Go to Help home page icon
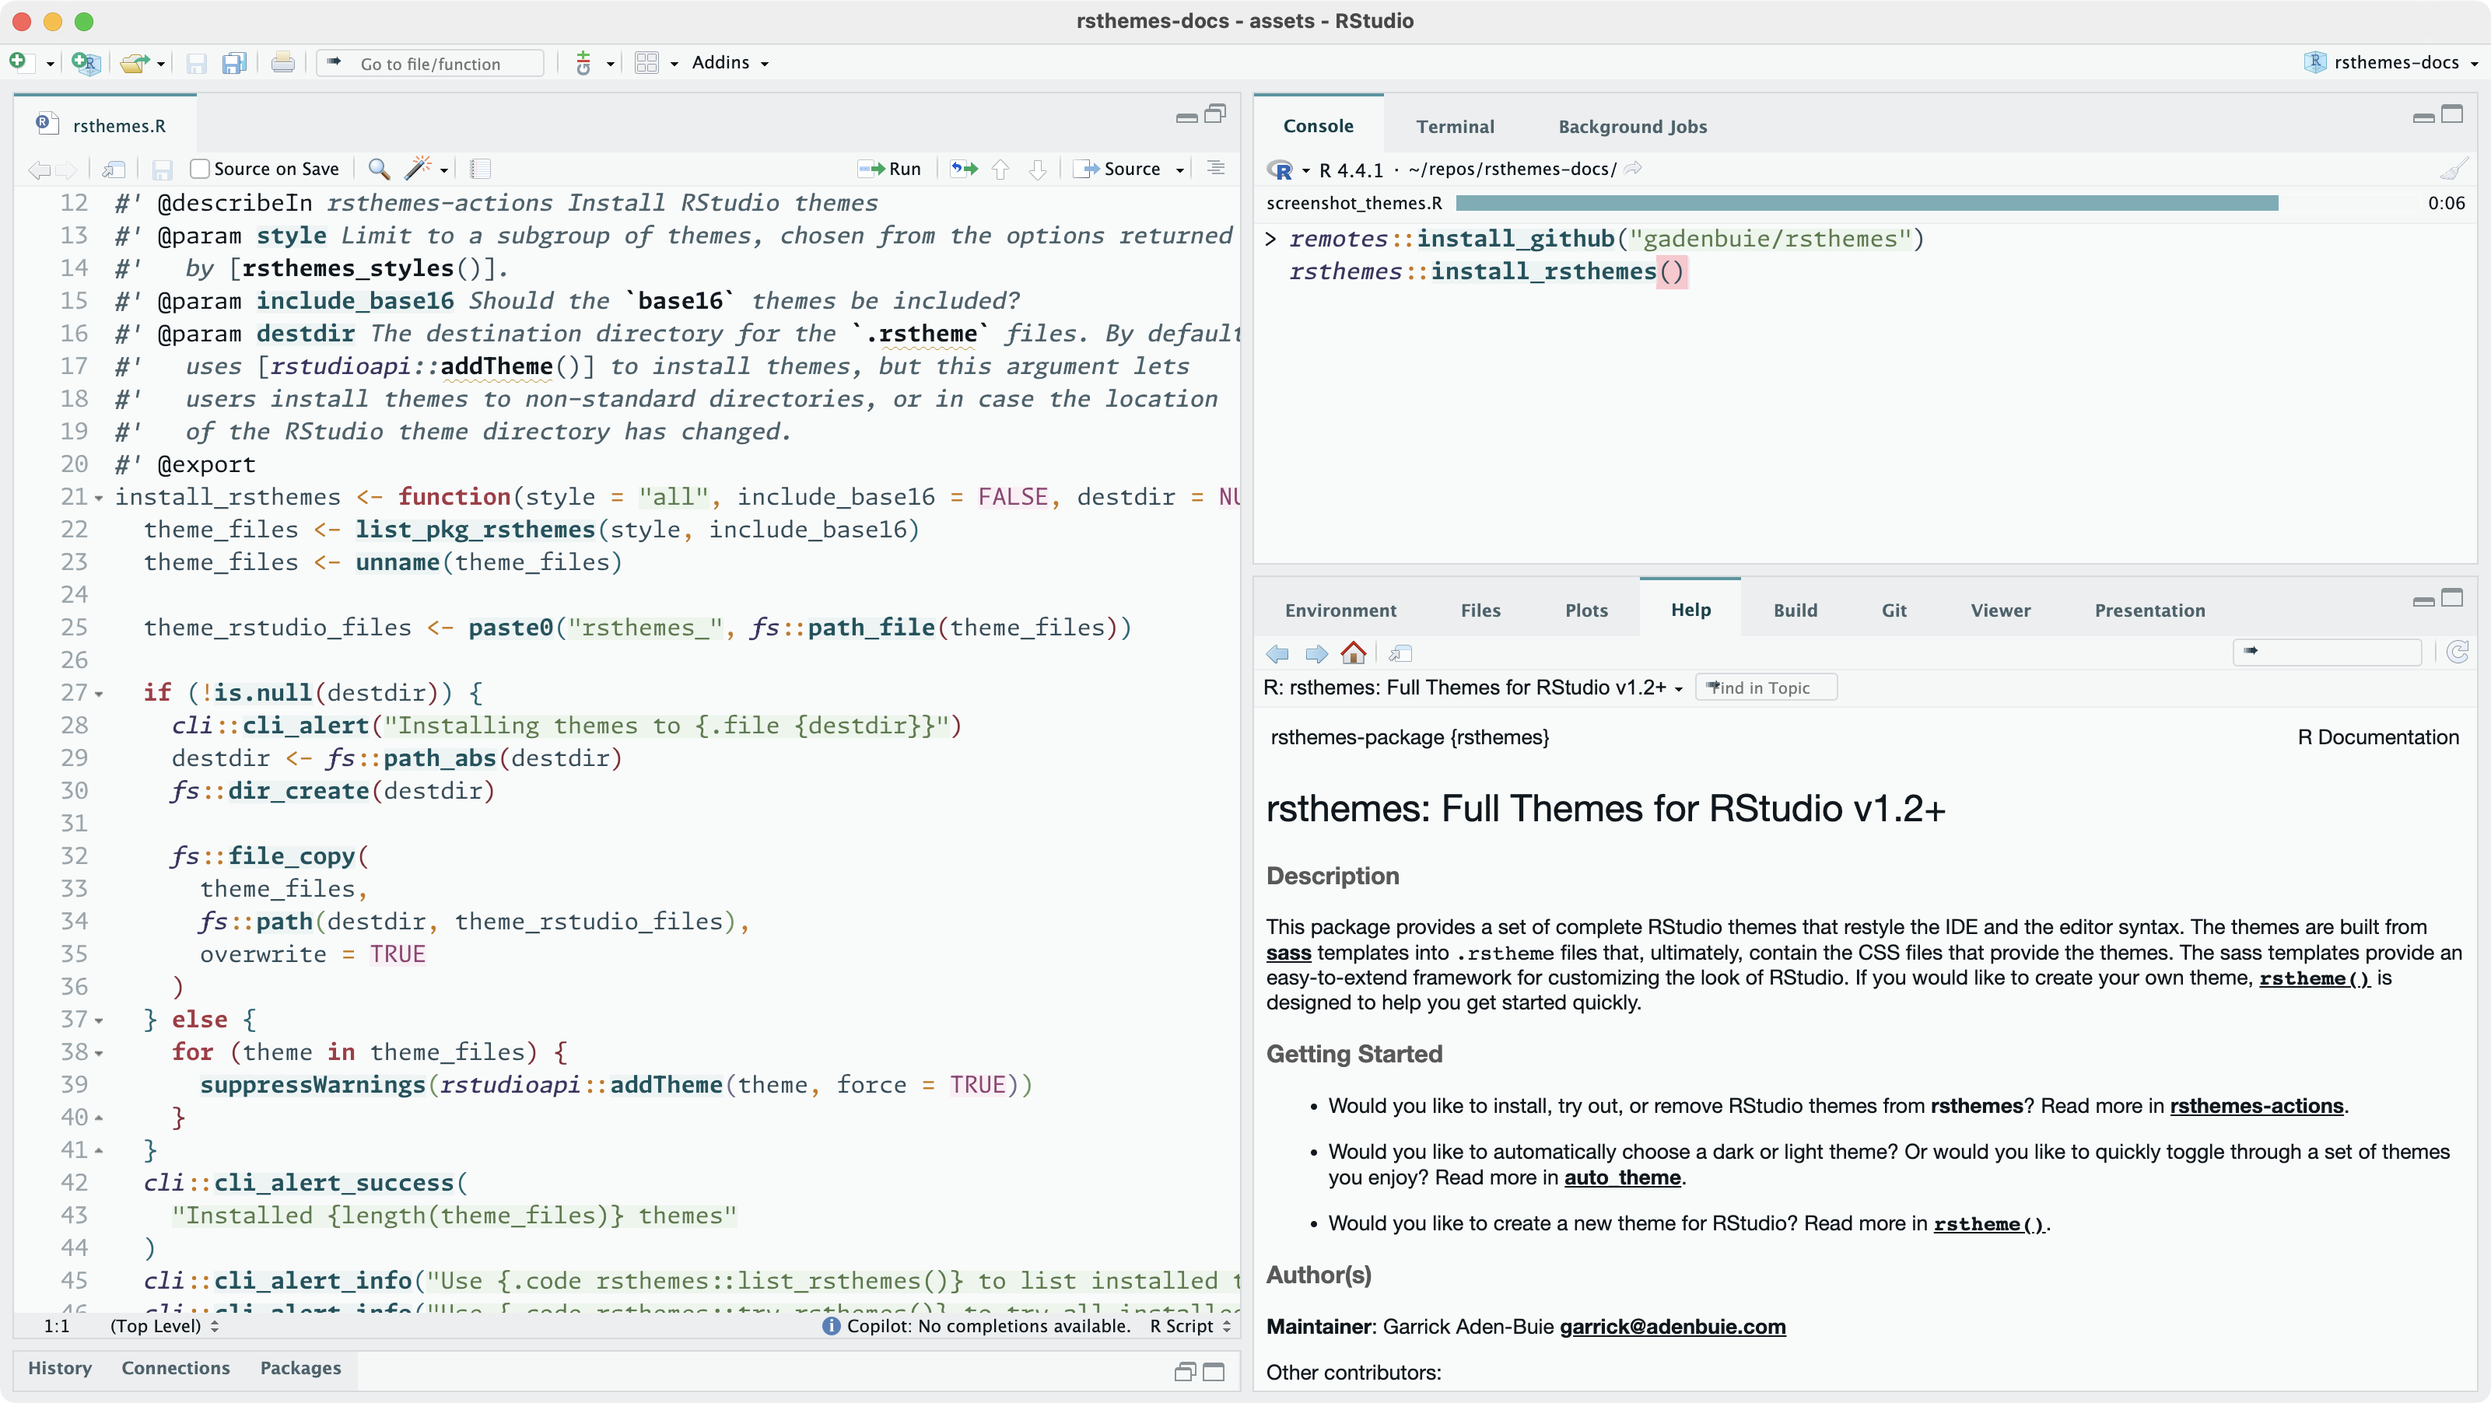Viewport: 2491px width, 1403px height. click(x=1353, y=653)
